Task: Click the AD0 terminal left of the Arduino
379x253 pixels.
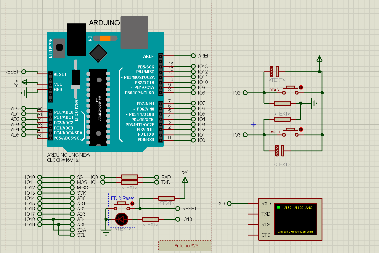Action: click(x=24, y=108)
